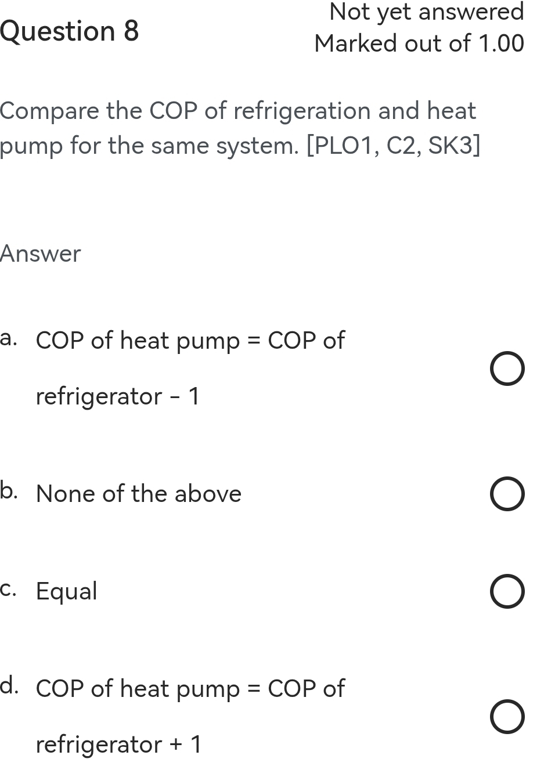Screen dimensions: 544x766
Task: Select the radio button for 'None of the above'
Action: (x=507, y=493)
